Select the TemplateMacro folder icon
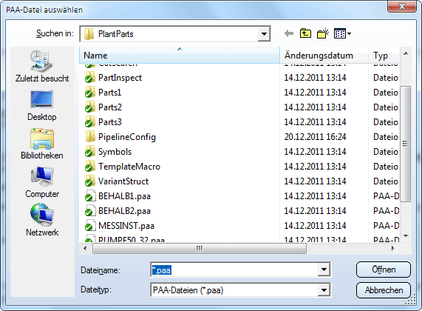This screenshot has width=422, height=311. pos(89,167)
